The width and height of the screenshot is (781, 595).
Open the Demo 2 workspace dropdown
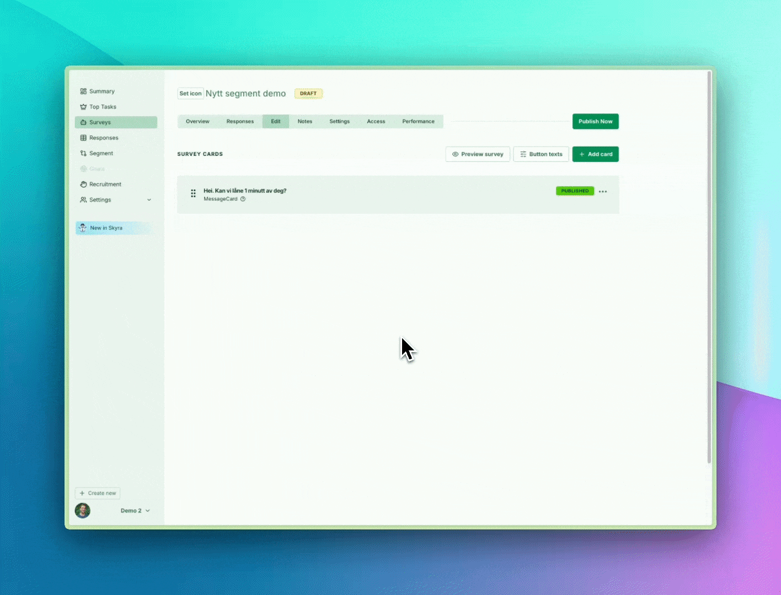point(135,511)
